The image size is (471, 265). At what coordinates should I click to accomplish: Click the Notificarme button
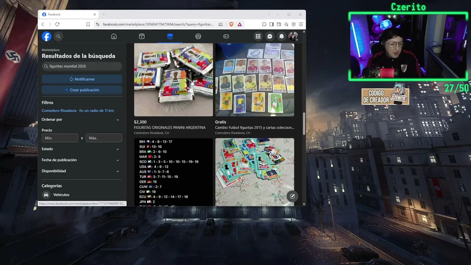tap(82, 79)
